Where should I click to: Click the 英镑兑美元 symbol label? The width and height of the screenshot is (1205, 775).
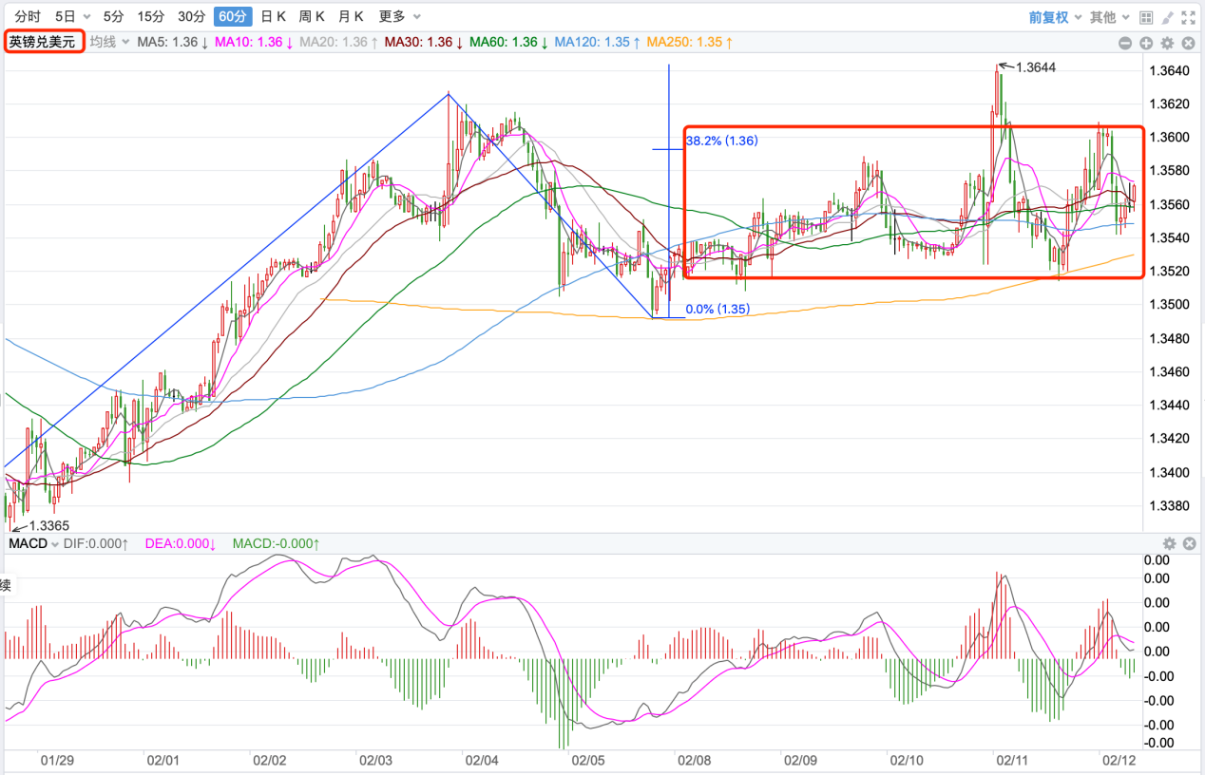[44, 42]
